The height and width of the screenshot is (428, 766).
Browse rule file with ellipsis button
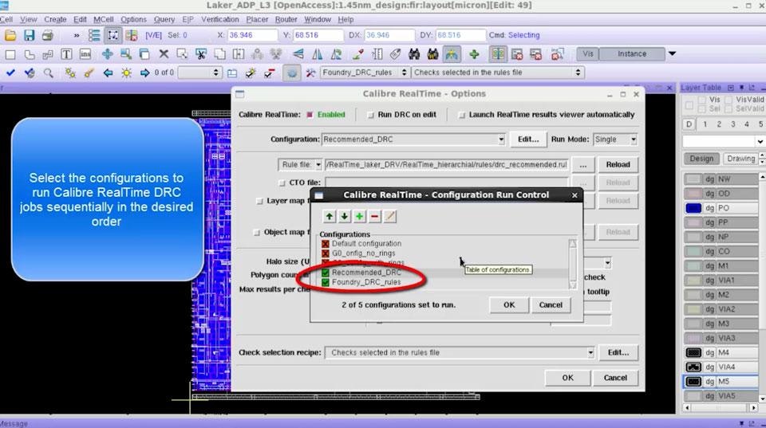tap(582, 165)
